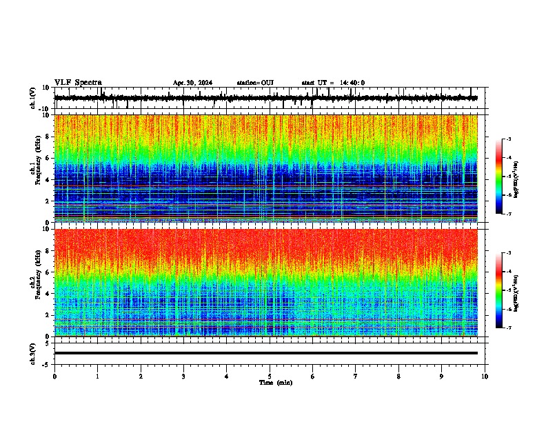This screenshot has height=422, width=546.
Task: Click the ch.1(V) waveform axis label
Action: pyautogui.click(x=33, y=98)
